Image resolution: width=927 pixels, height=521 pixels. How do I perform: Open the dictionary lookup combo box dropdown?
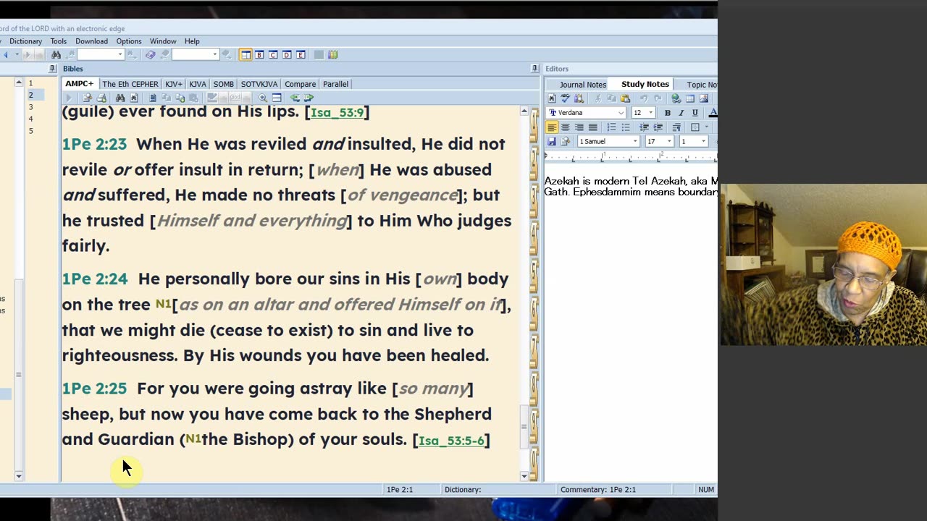tap(215, 55)
